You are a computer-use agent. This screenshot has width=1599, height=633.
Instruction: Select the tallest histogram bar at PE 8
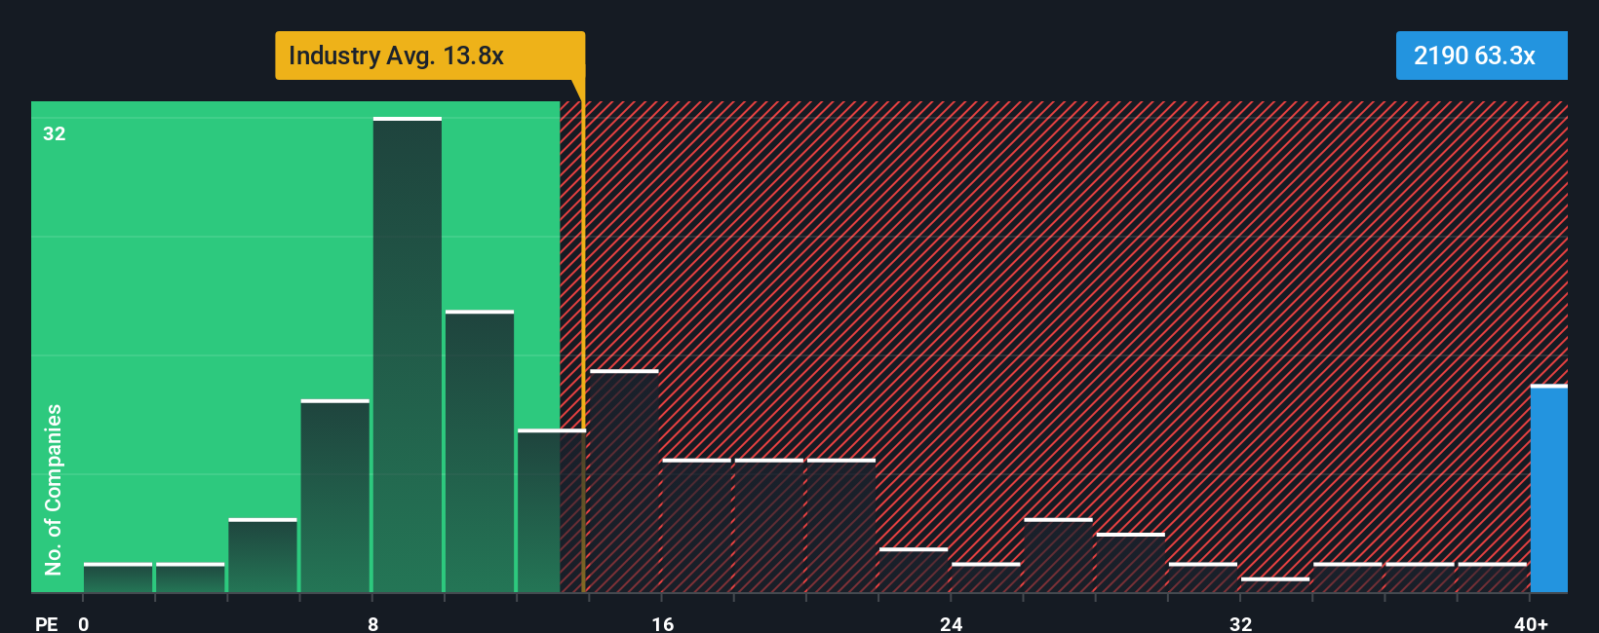click(x=408, y=354)
